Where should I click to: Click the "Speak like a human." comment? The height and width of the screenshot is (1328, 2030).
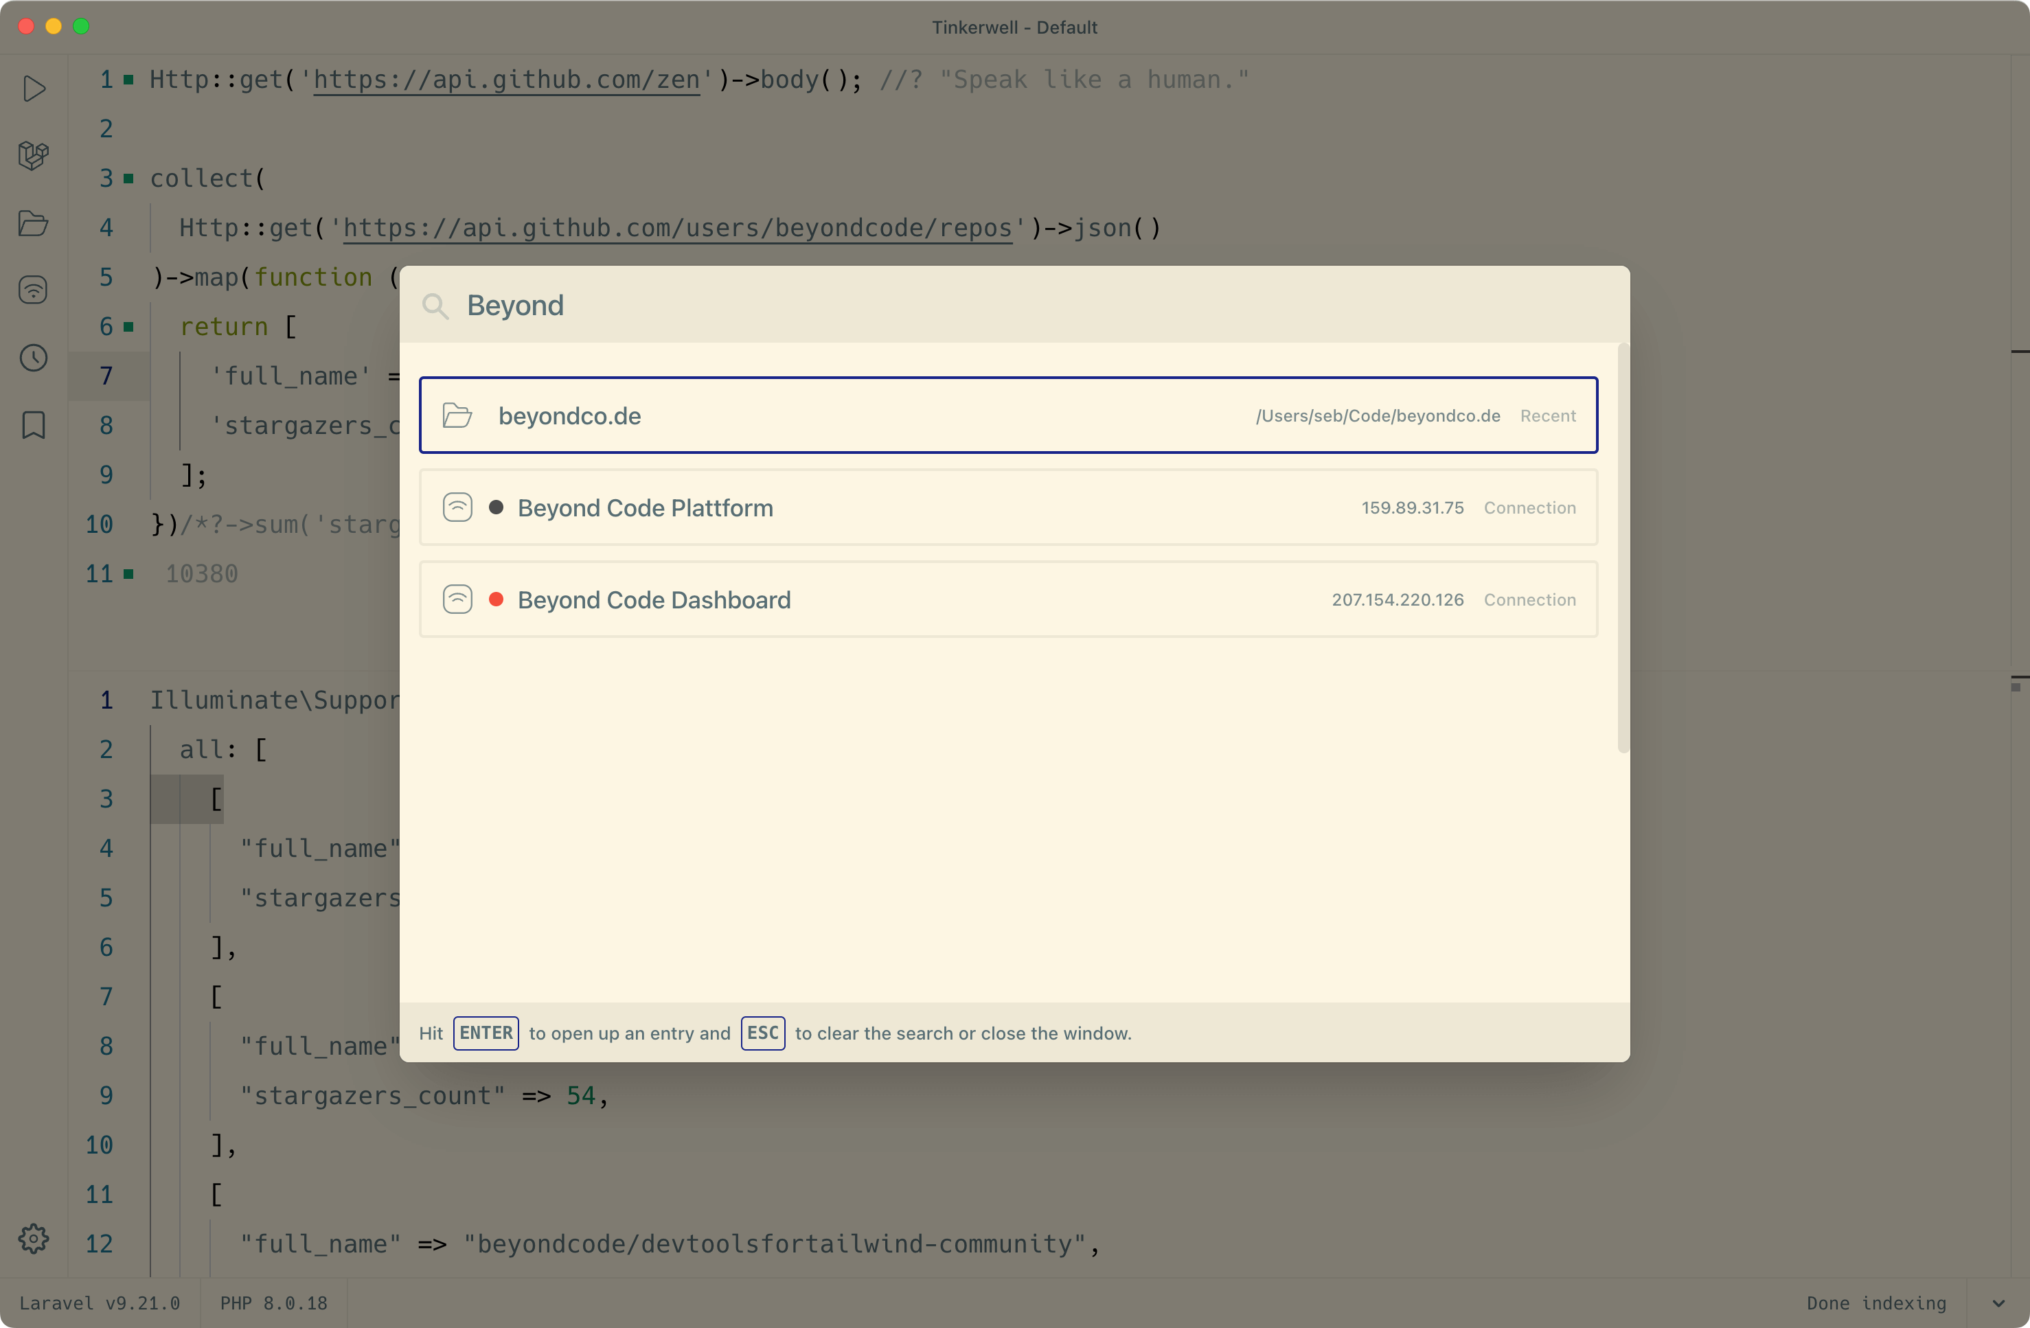[1064, 80]
